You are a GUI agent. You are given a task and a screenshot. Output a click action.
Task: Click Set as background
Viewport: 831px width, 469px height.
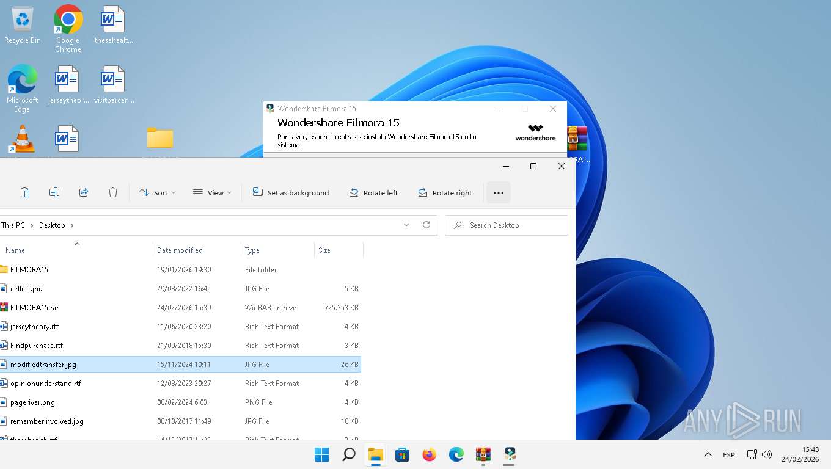291,192
